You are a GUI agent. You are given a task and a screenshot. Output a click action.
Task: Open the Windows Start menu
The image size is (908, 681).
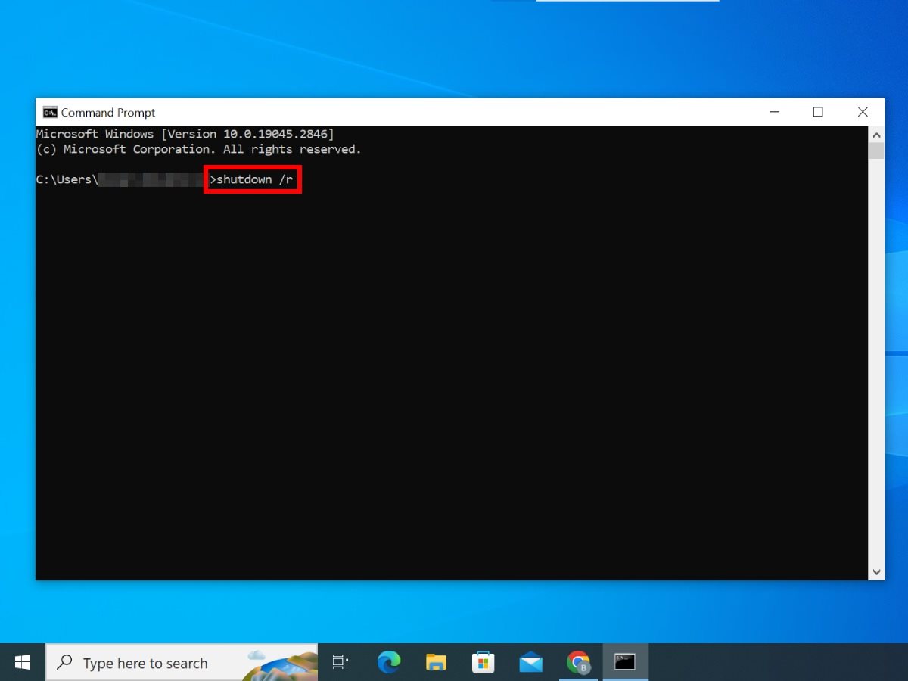click(23, 662)
